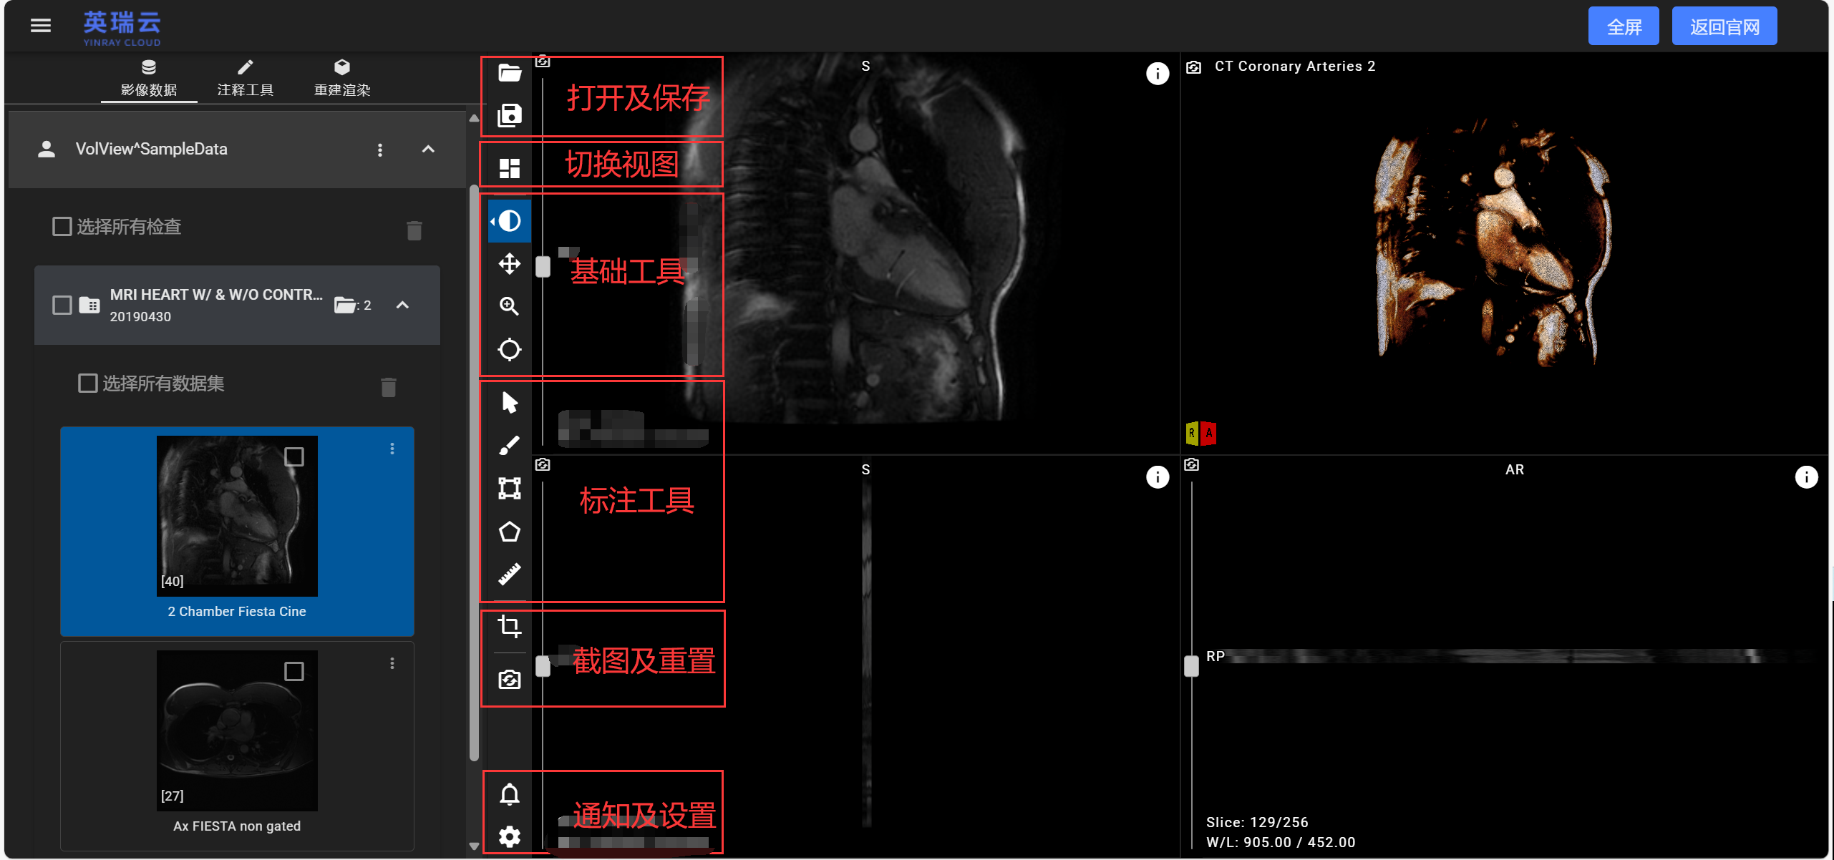1834x860 pixels.
Task: Open the settings gear
Action: 509,836
